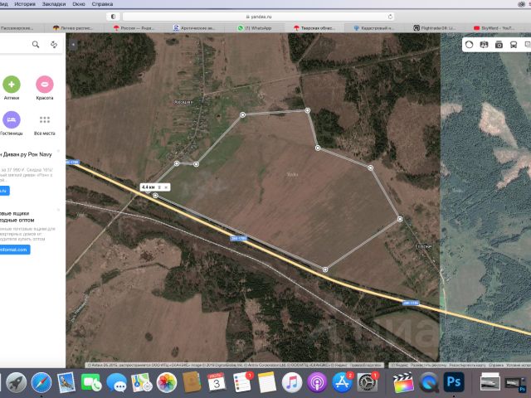Screen dimensions: 531x398
Task: Switch to the WhatsApp tab
Action: click(x=255, y=28)
